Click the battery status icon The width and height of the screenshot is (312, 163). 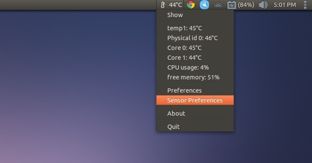232,5
